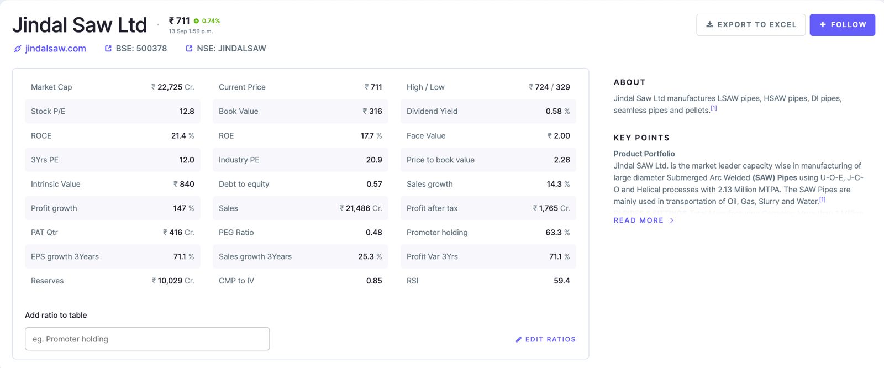Click the 13 Sep 1:59 p.m. timestamp

click(191, 31)
